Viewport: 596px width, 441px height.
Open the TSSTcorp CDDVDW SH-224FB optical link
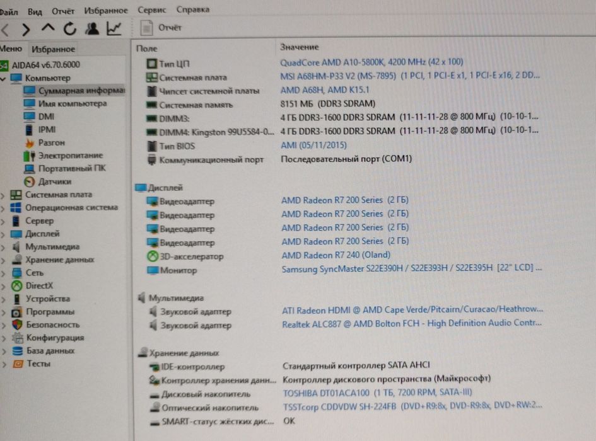(x=413, y=406)
